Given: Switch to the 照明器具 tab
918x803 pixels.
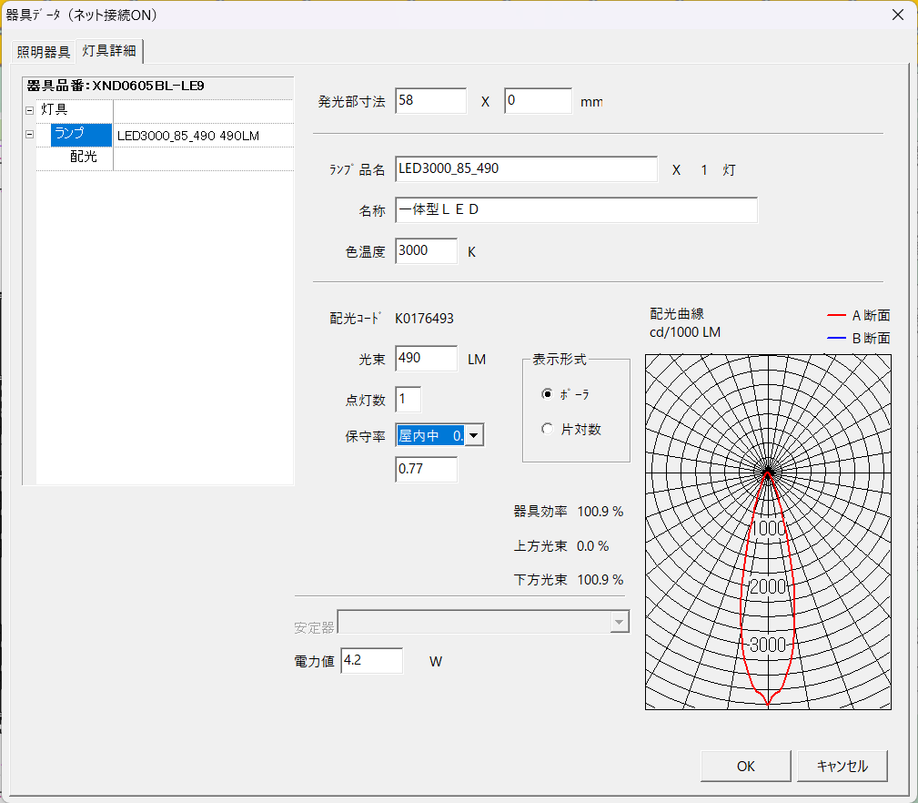Looking at the screenshot, I should click(44, 52).
